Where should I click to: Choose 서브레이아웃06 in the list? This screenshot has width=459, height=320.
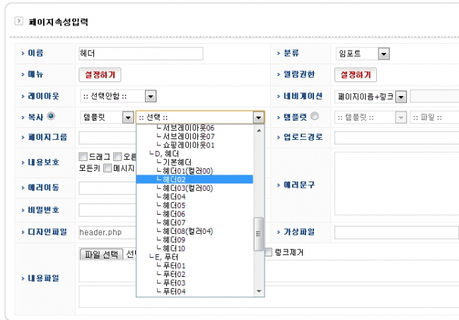pos(194,128)
